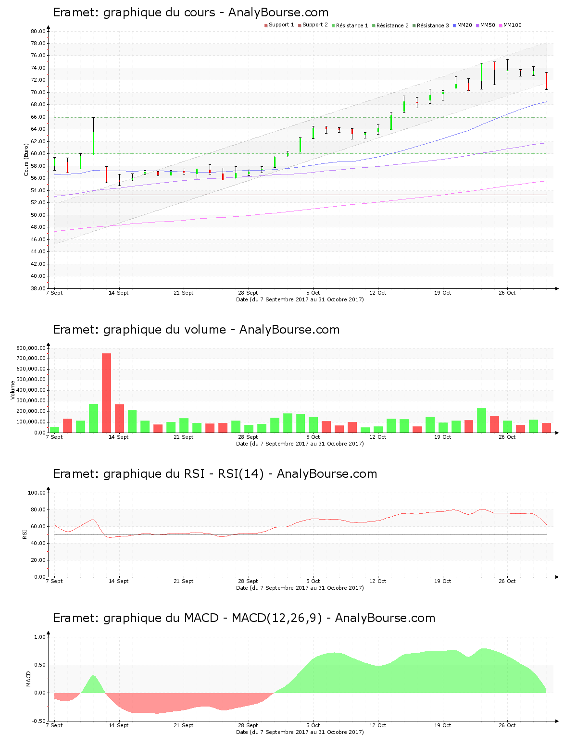
Task: Click 1.00 on the MACD axis
Action: [x=40, y=637]
